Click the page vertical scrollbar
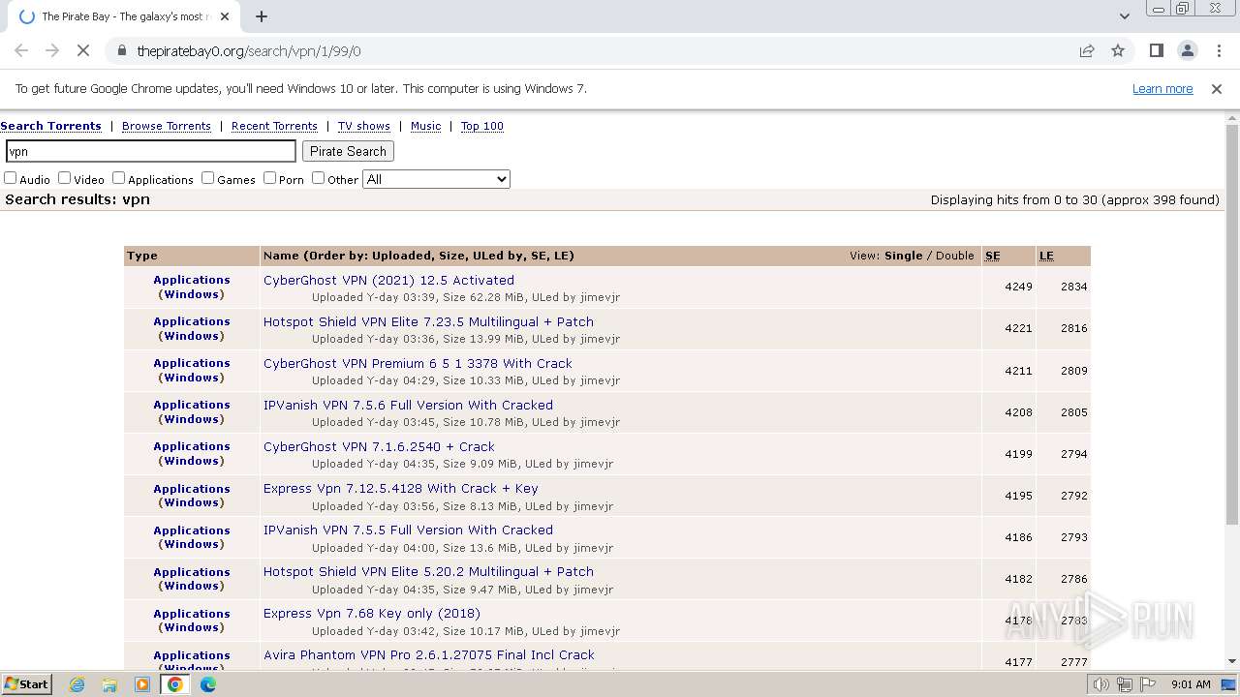1240x697 pixels. click(x=1232, y=324)
